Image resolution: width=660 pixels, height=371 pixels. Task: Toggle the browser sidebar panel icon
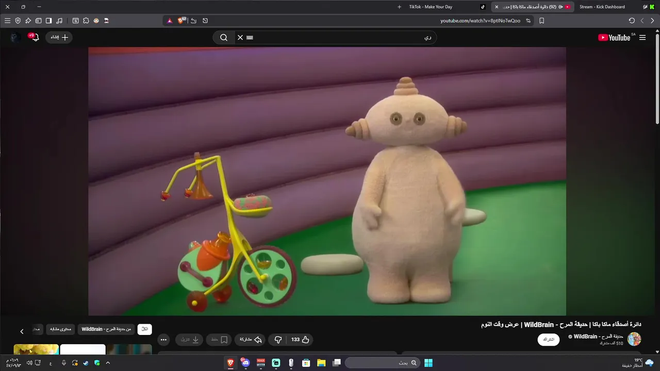click(x=48, y=21)
